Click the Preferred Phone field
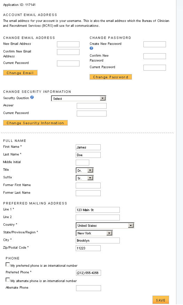This screenshot has height=305, width=183. (89, 273)
